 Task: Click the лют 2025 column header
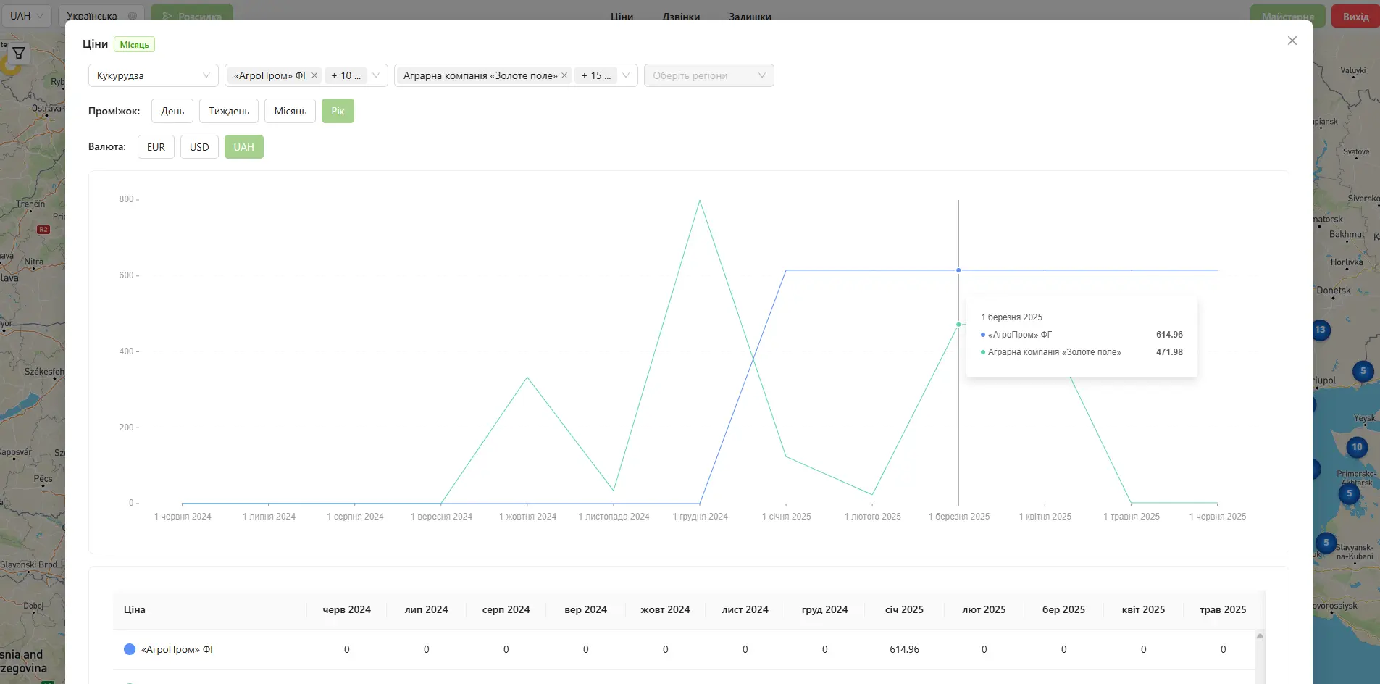984,609
